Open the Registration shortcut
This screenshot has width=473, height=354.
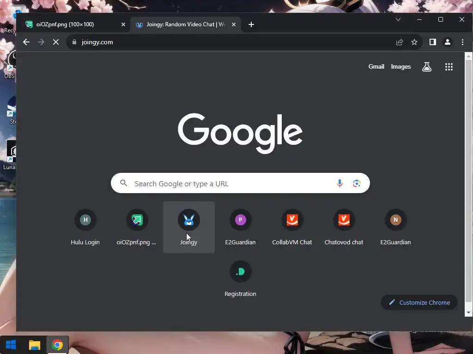[x=240, y=279]
